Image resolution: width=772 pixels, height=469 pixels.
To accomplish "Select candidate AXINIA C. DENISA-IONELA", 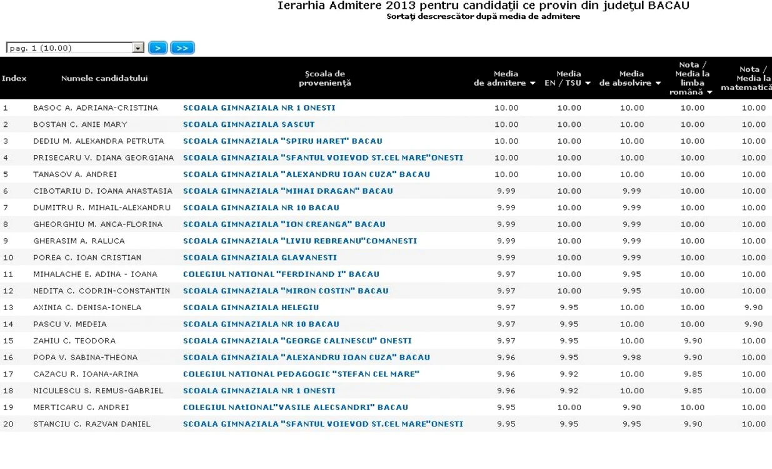I will [88, 307].
